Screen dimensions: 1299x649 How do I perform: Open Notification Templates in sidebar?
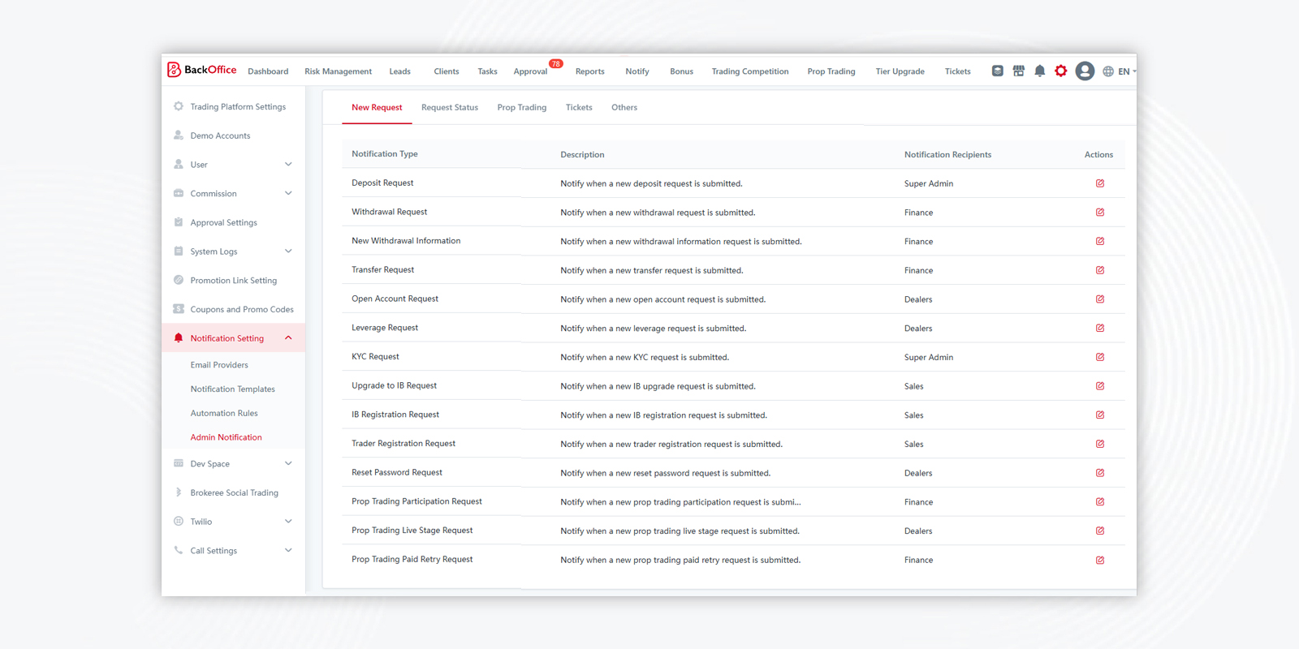tap(233, 389)
